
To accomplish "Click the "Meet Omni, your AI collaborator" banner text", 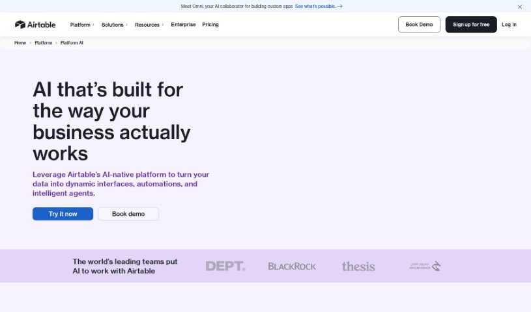I will coord(237,6).
